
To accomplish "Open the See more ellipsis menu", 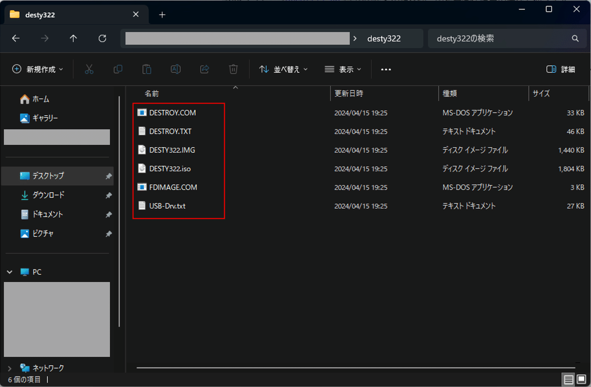I will click(x=386, y=69).
